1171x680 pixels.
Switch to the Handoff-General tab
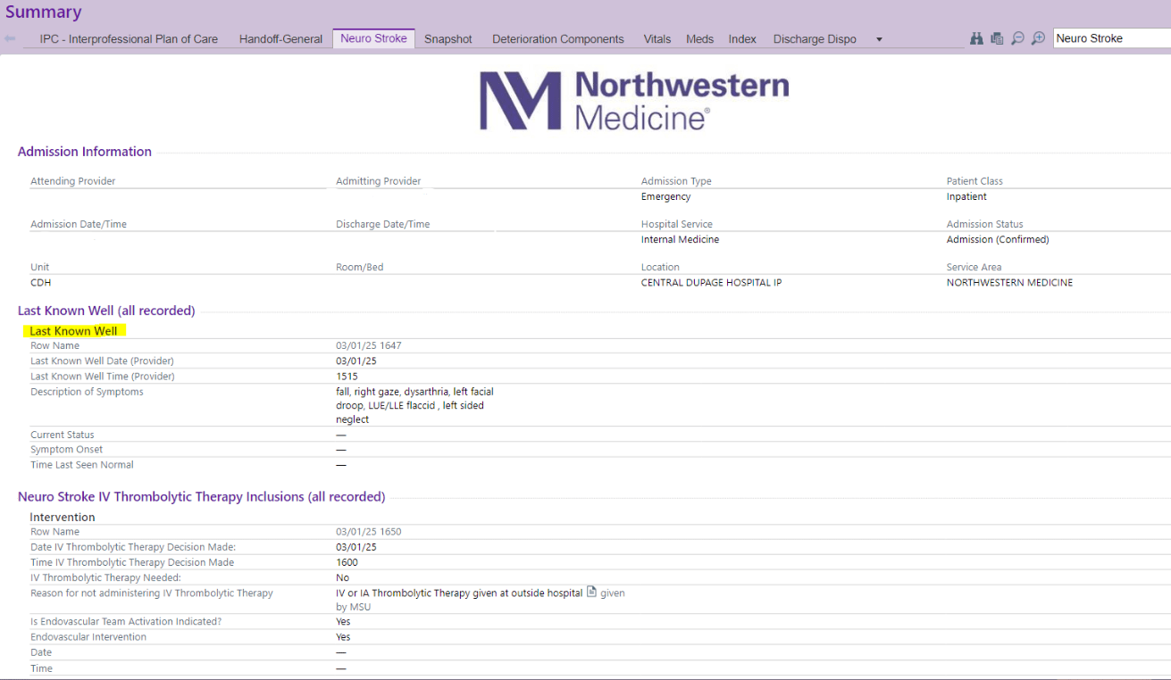280,39
